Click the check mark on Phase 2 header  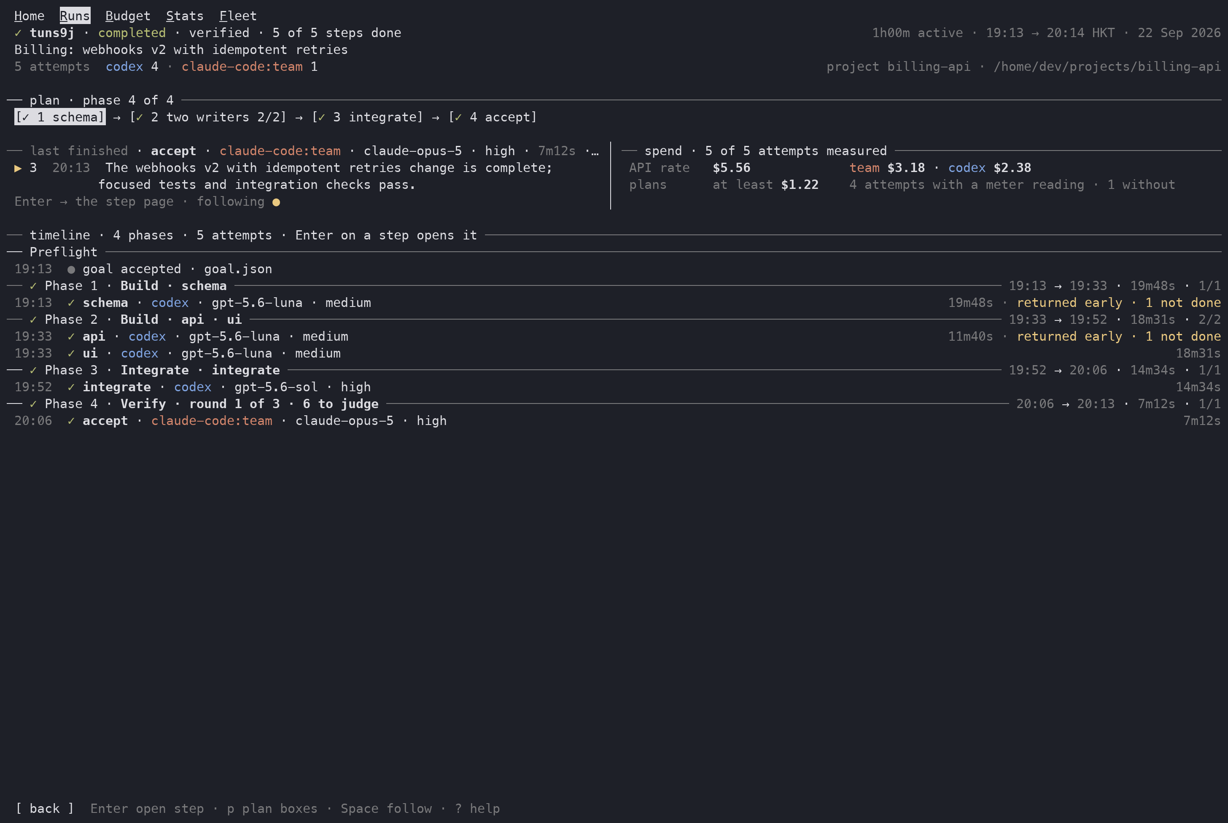click(x=33, y=319)
